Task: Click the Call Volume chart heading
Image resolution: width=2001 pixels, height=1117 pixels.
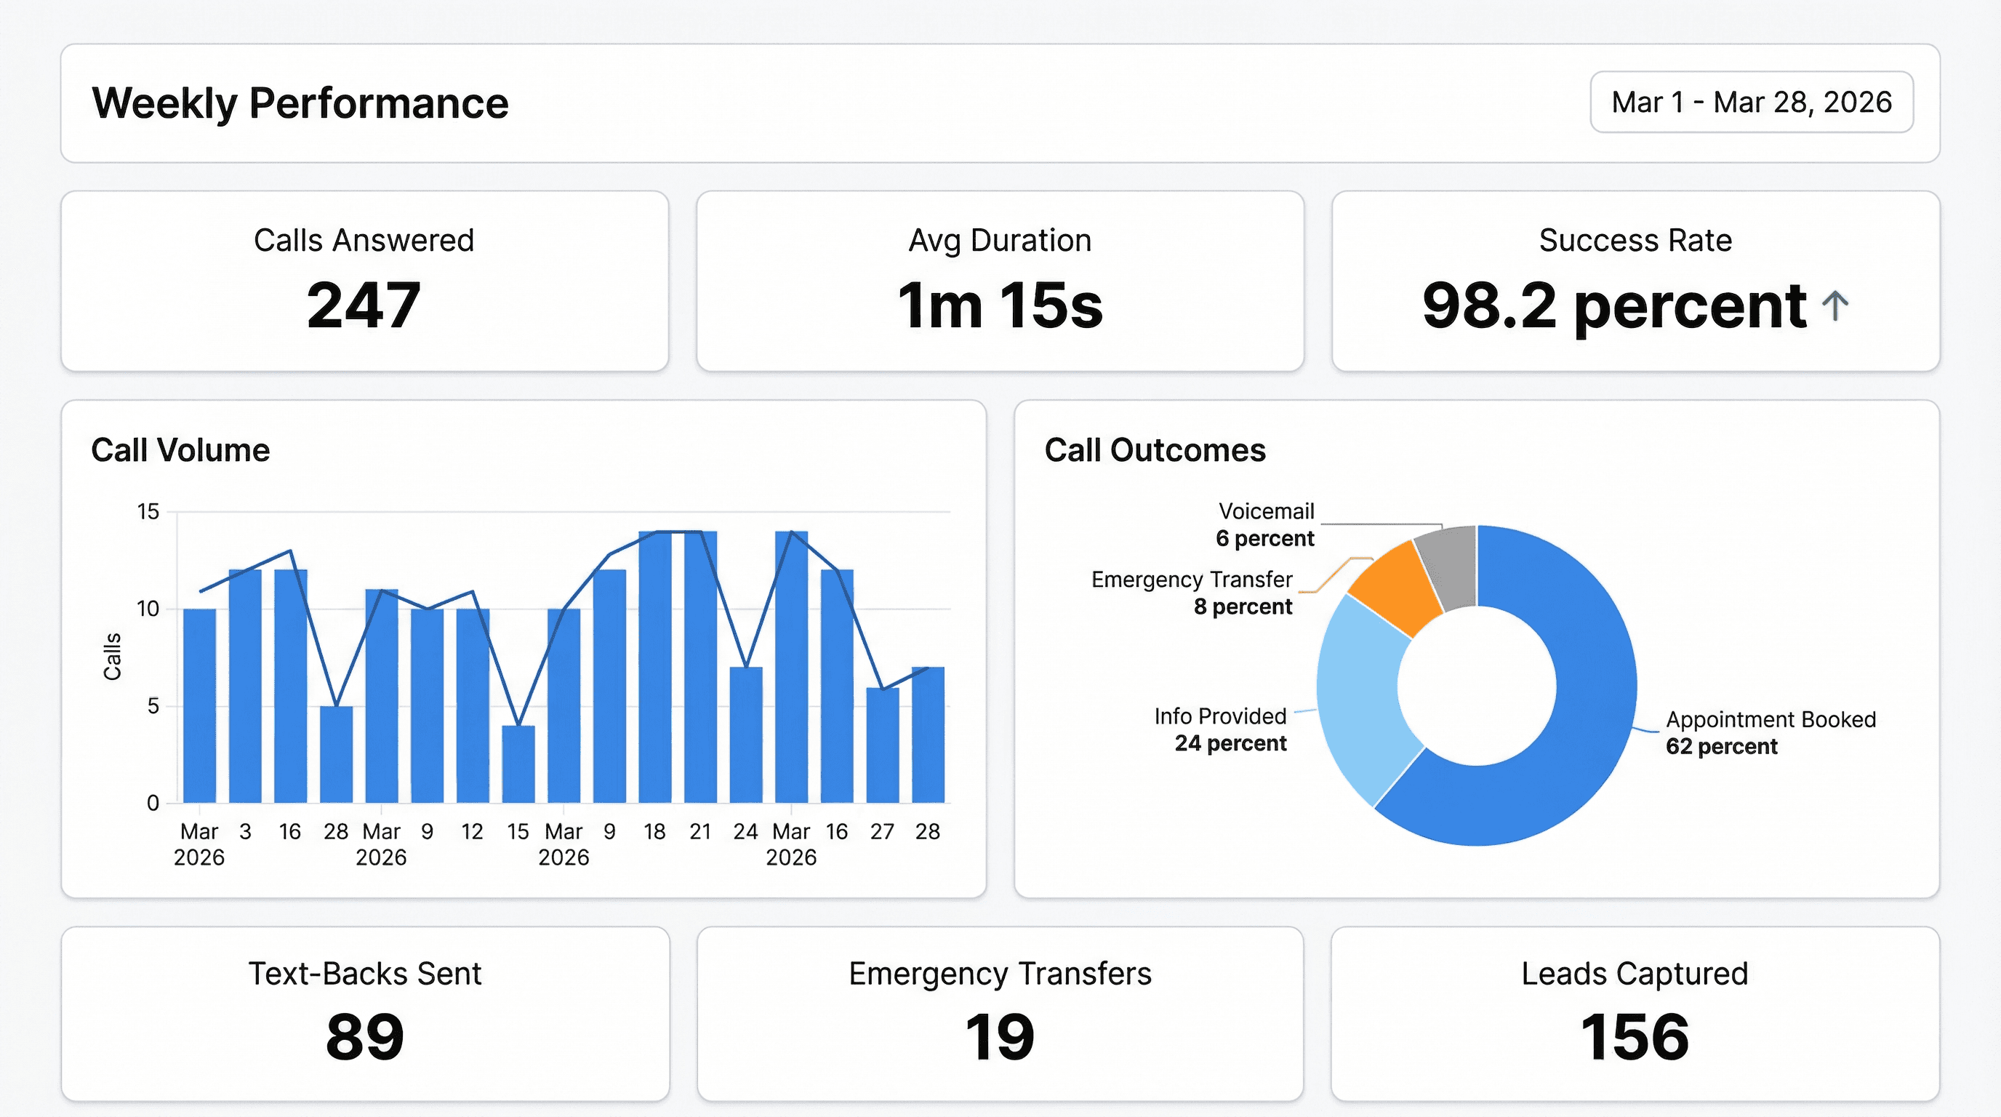Action: pos(180,449)
